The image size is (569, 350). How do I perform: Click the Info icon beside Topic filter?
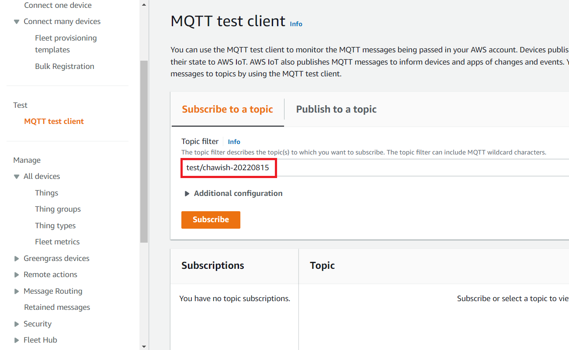[234, 141]
